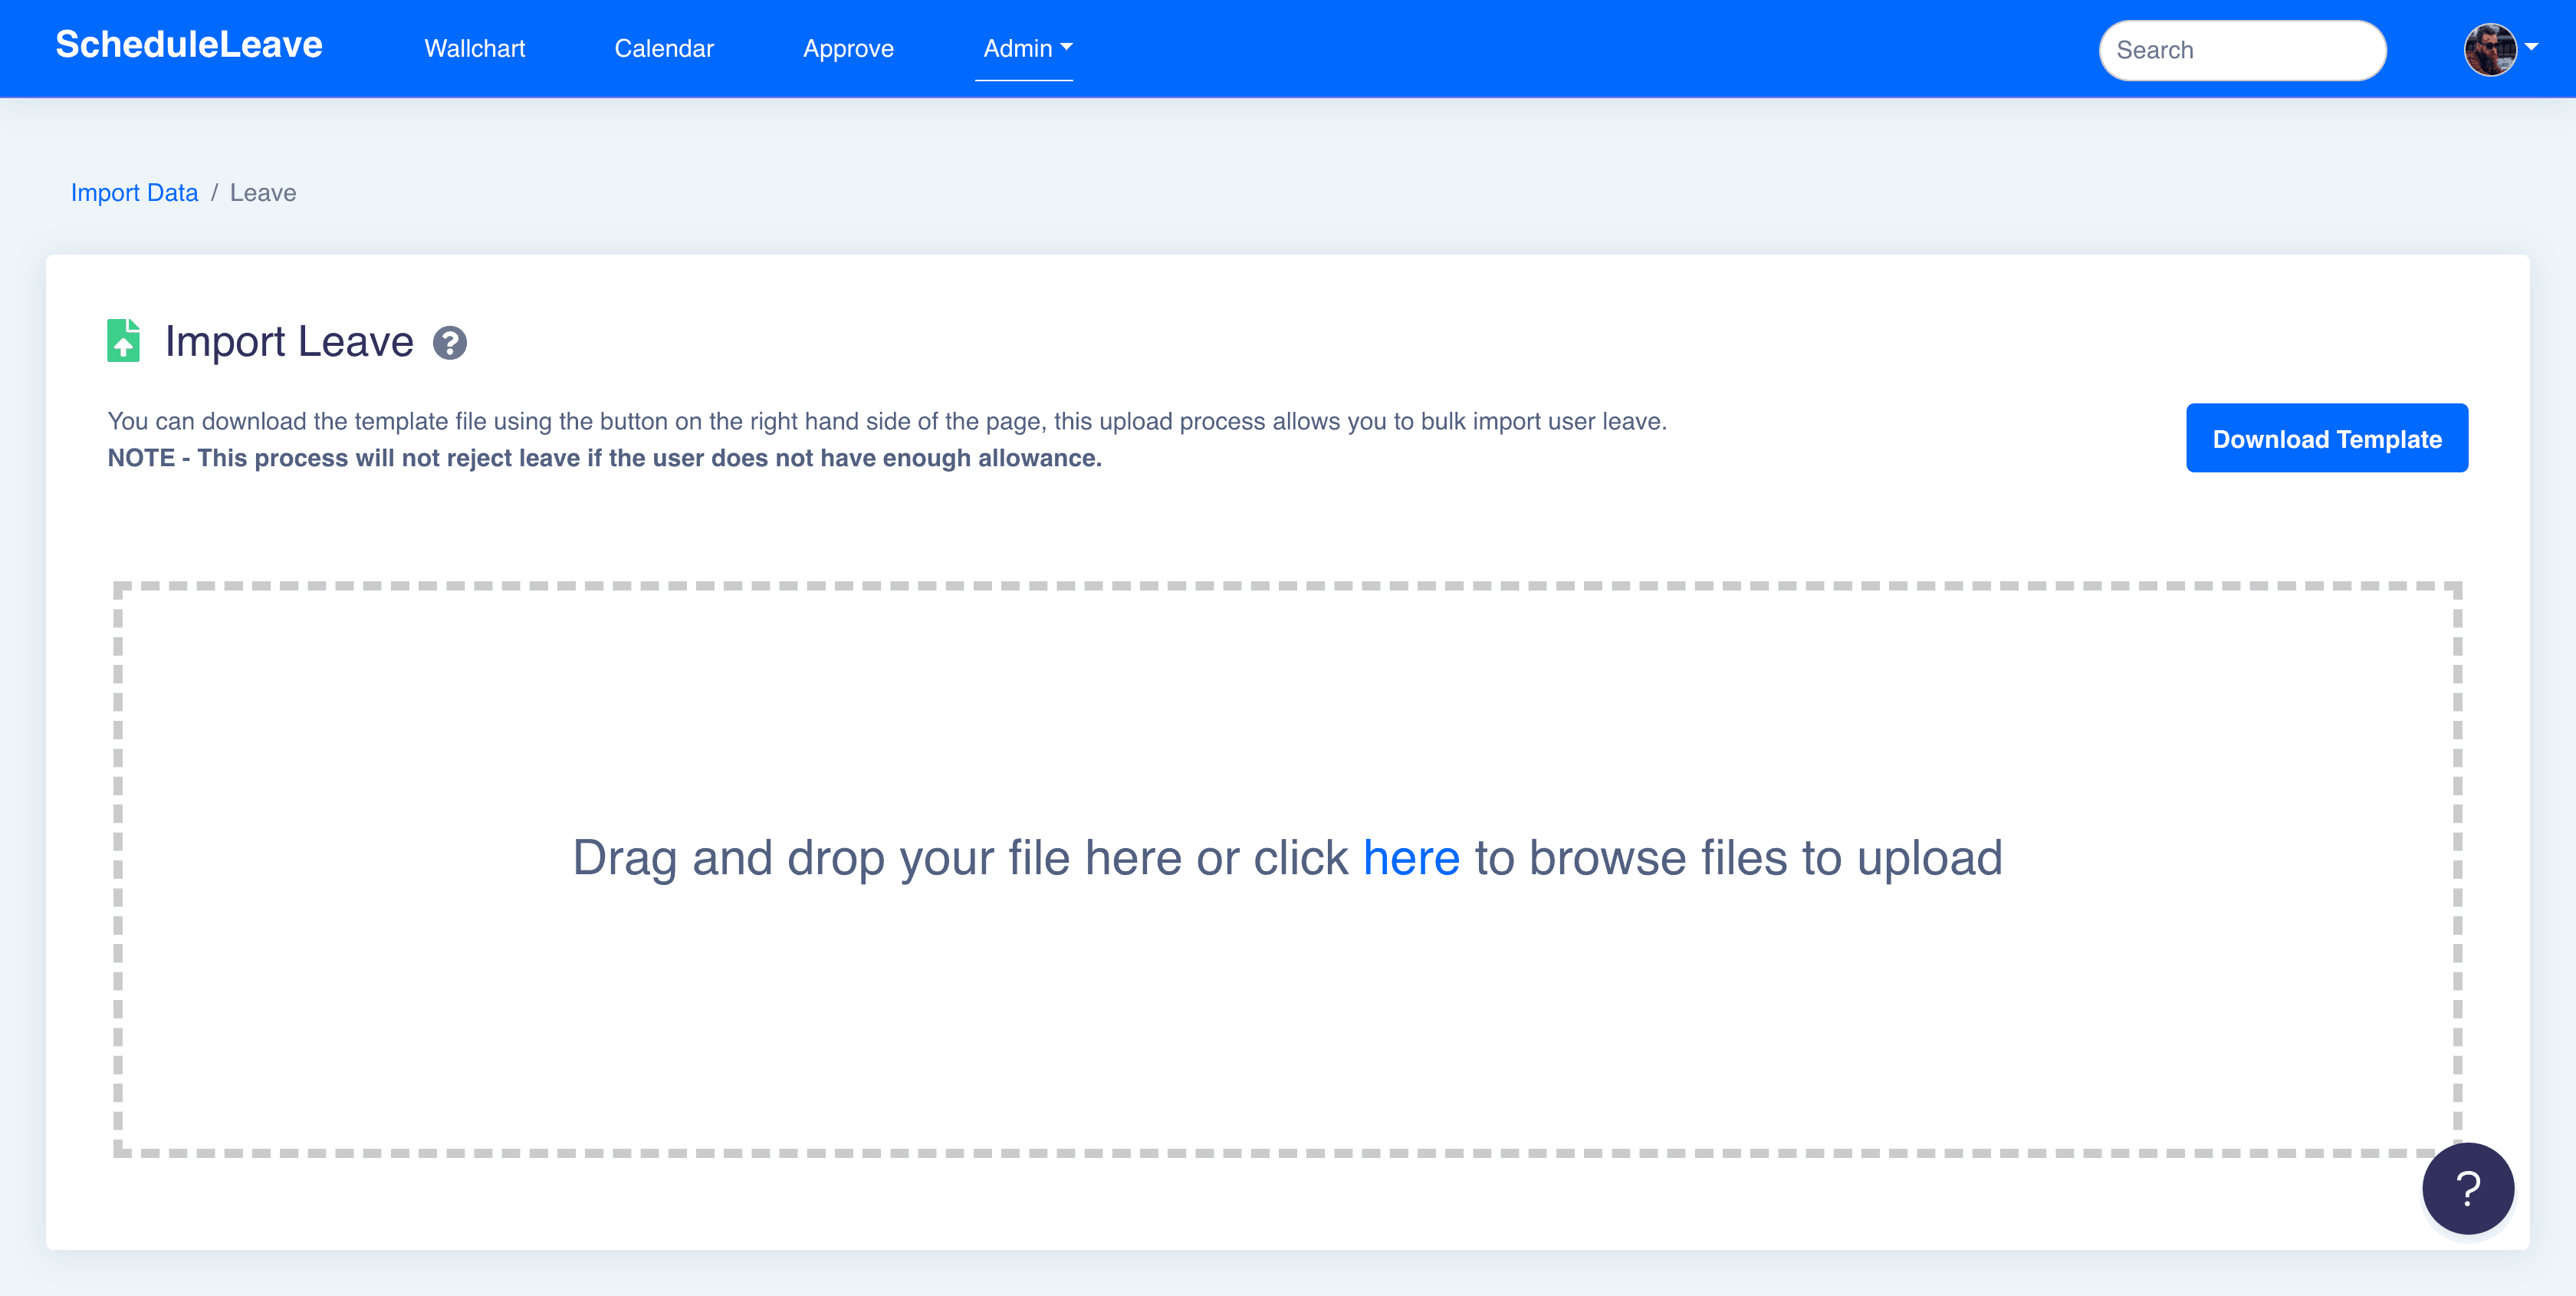Open the Wallchart page
The image size is (2576, 1296).
pyautogui.click(x=474, y=48)
